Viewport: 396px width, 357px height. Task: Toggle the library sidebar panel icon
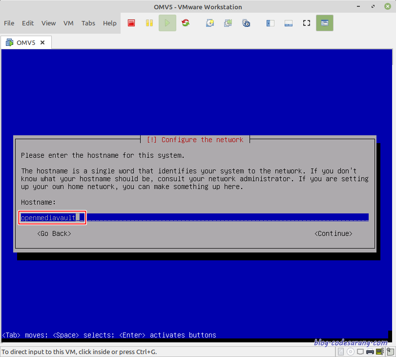(x=270, y=23)
